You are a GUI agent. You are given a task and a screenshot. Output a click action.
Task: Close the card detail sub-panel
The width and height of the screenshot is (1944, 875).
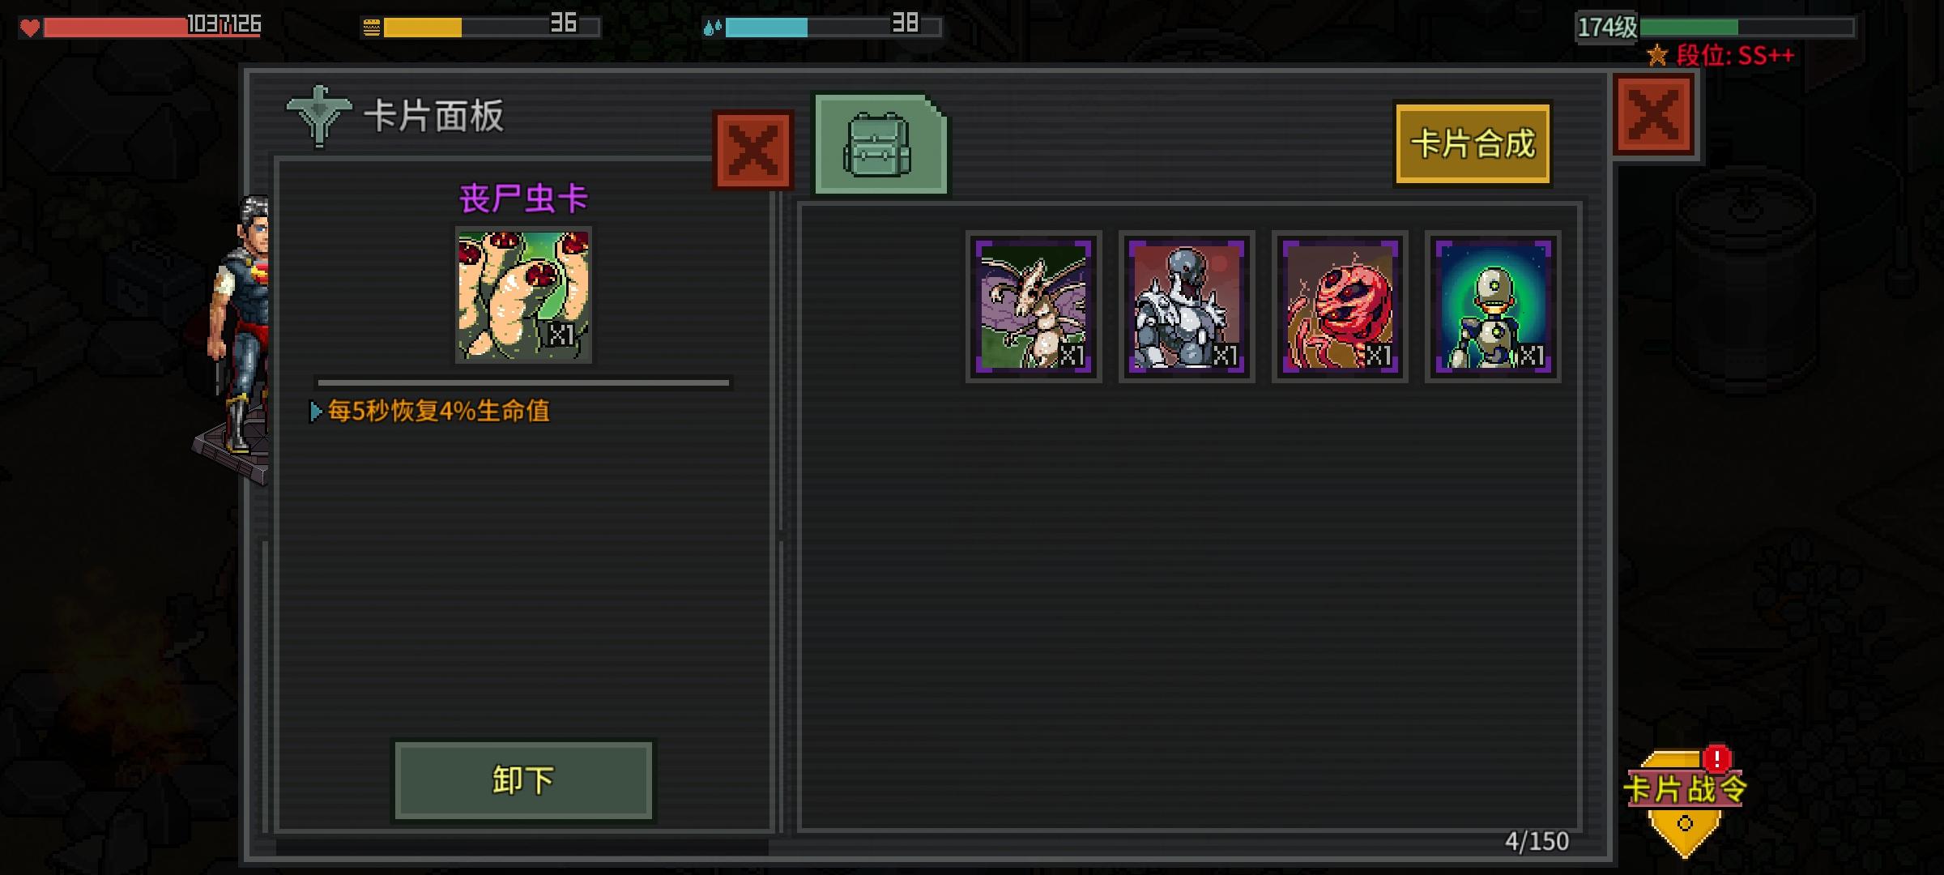[x=753, y=151]
